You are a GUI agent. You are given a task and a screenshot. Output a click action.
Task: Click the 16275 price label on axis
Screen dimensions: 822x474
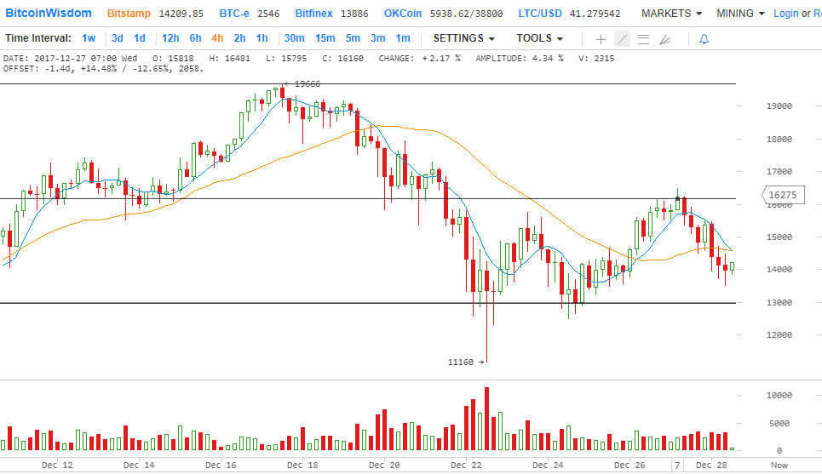(781, 196)
